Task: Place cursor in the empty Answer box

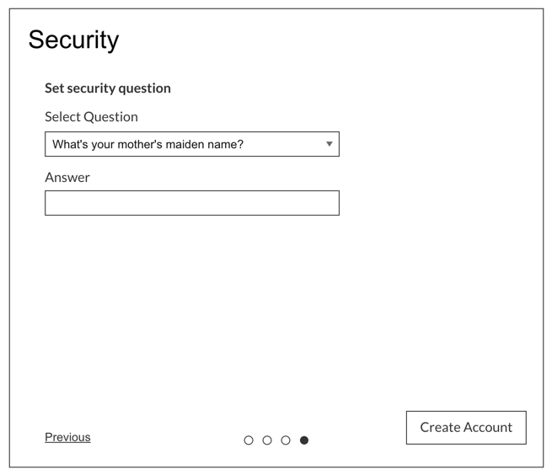Action: (191, 203)
